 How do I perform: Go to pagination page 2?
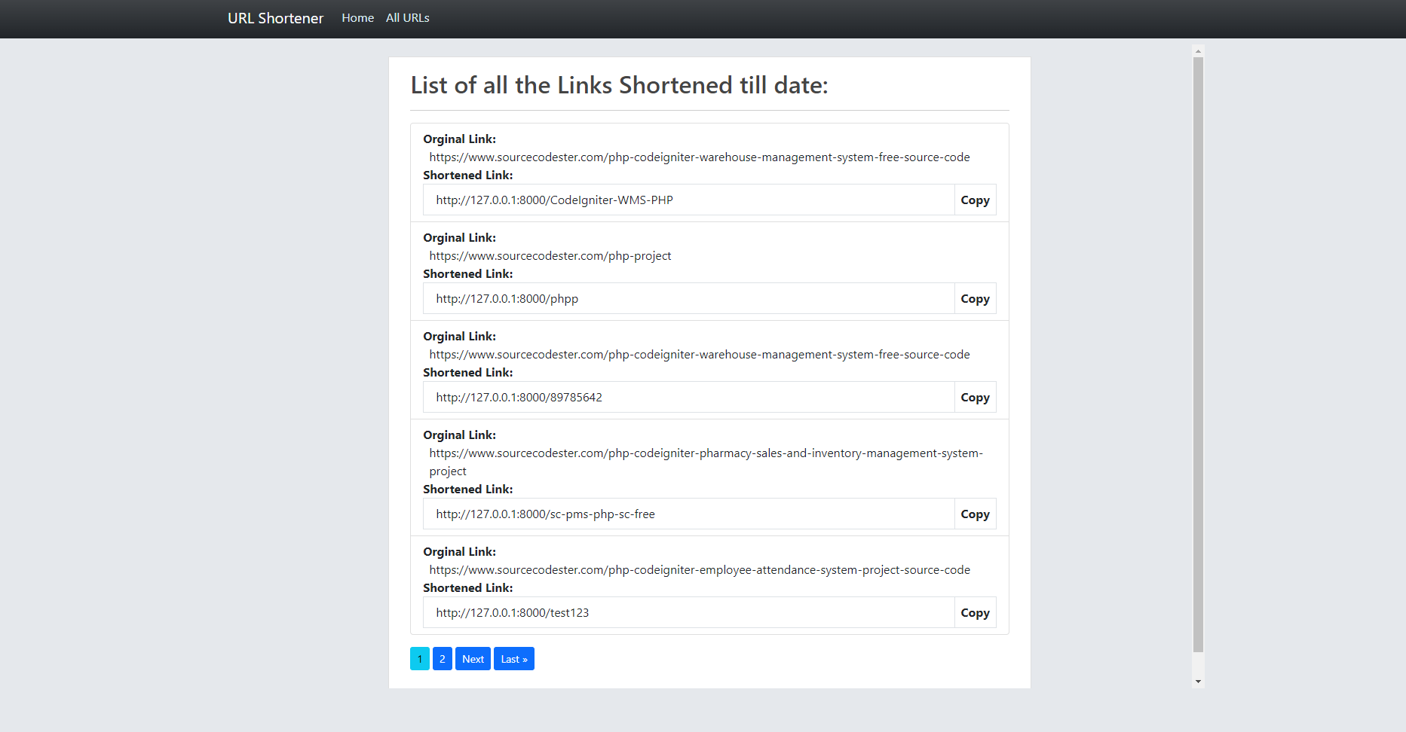point(443,659)
